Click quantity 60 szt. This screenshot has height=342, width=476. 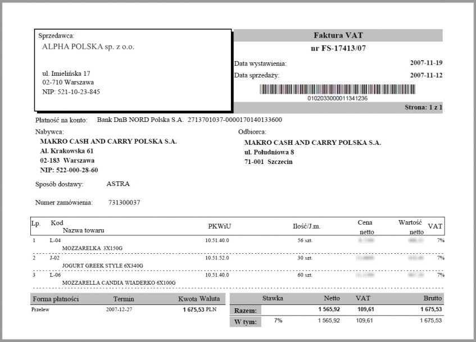(305, 275)
